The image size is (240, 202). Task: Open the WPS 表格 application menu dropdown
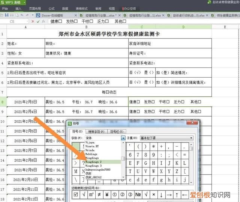[x=24, y=3]
